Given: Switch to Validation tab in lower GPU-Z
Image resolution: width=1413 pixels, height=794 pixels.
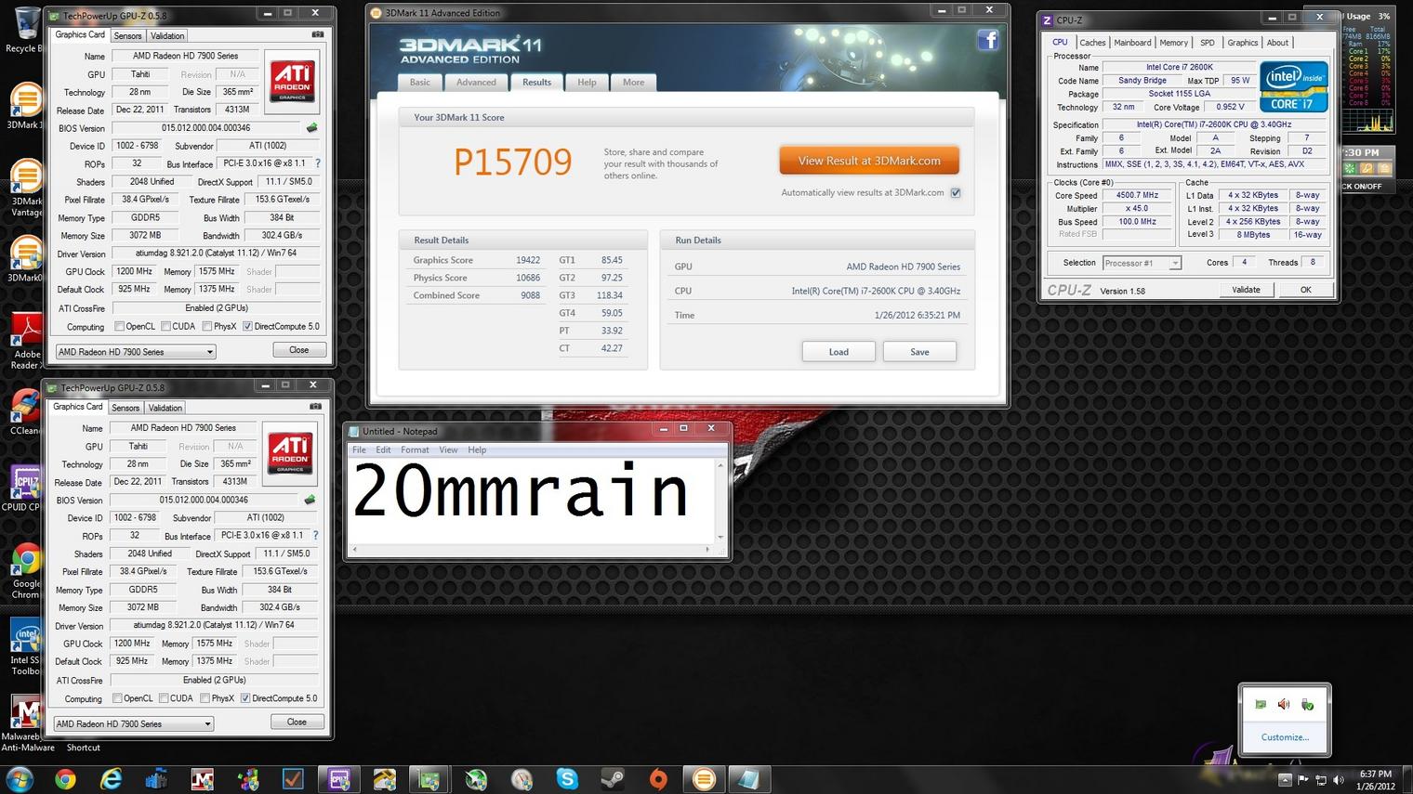Looking at the screenshot, I should pyautogui.click(x=165, y=408).
